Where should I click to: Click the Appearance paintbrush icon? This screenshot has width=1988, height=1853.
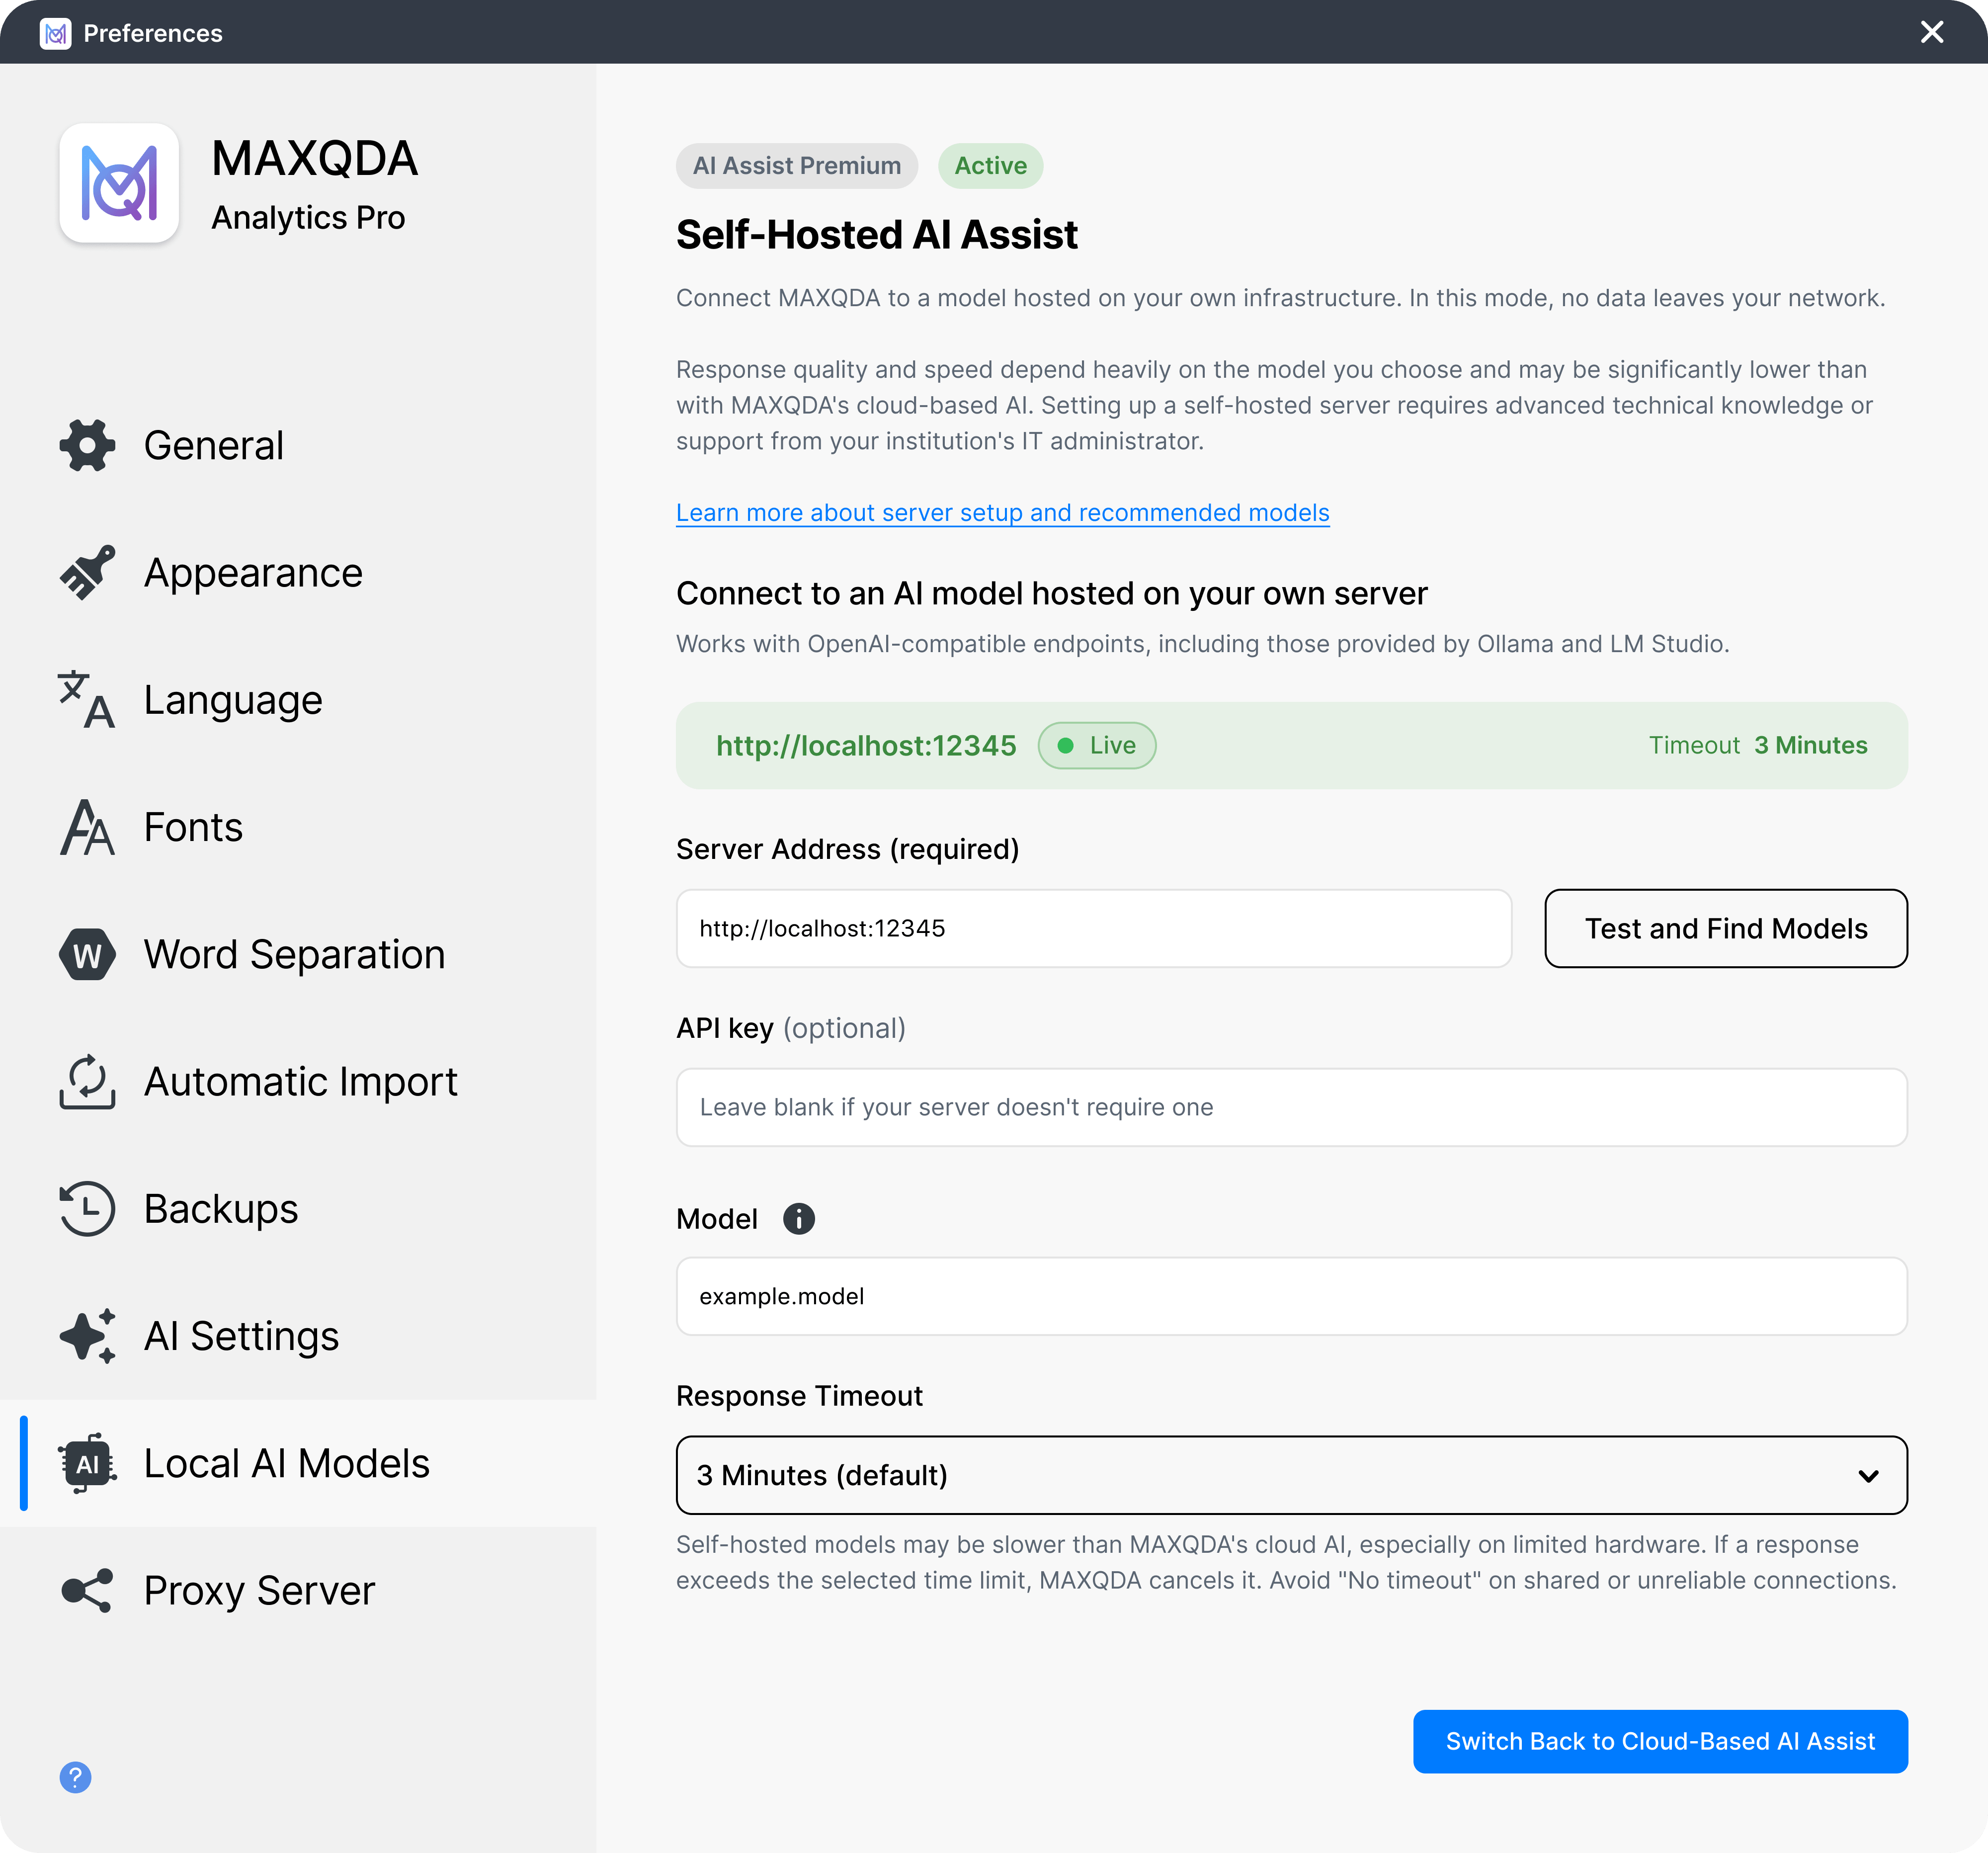click(x=87, y=573)
